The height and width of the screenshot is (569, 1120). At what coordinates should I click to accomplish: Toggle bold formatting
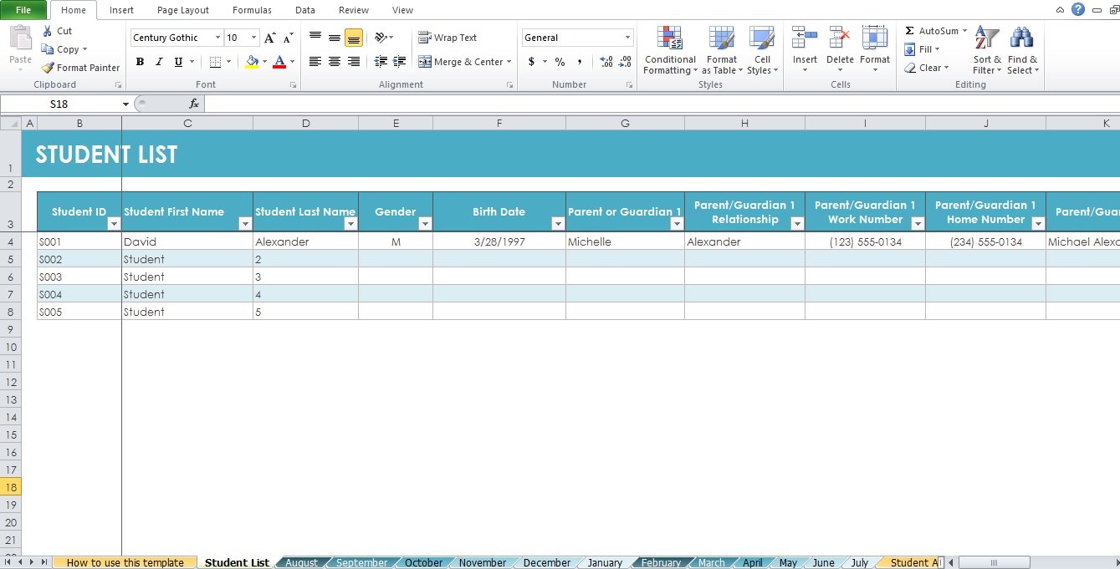(x=140, y=62)
